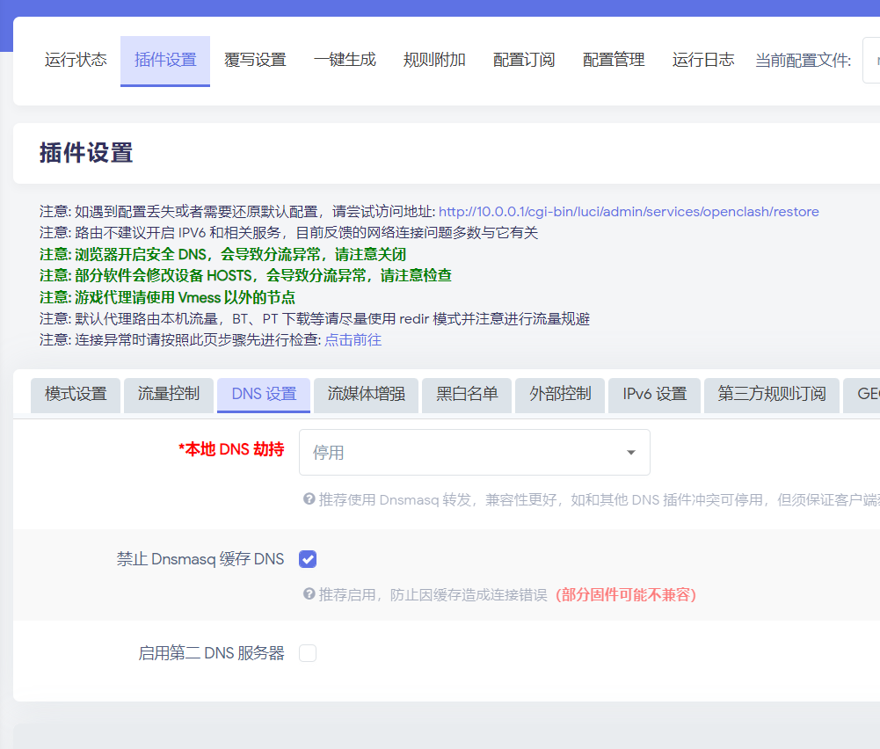Open the 运行状态 tab
Viewport: 880px width, 749px height.
click(76, 60)
